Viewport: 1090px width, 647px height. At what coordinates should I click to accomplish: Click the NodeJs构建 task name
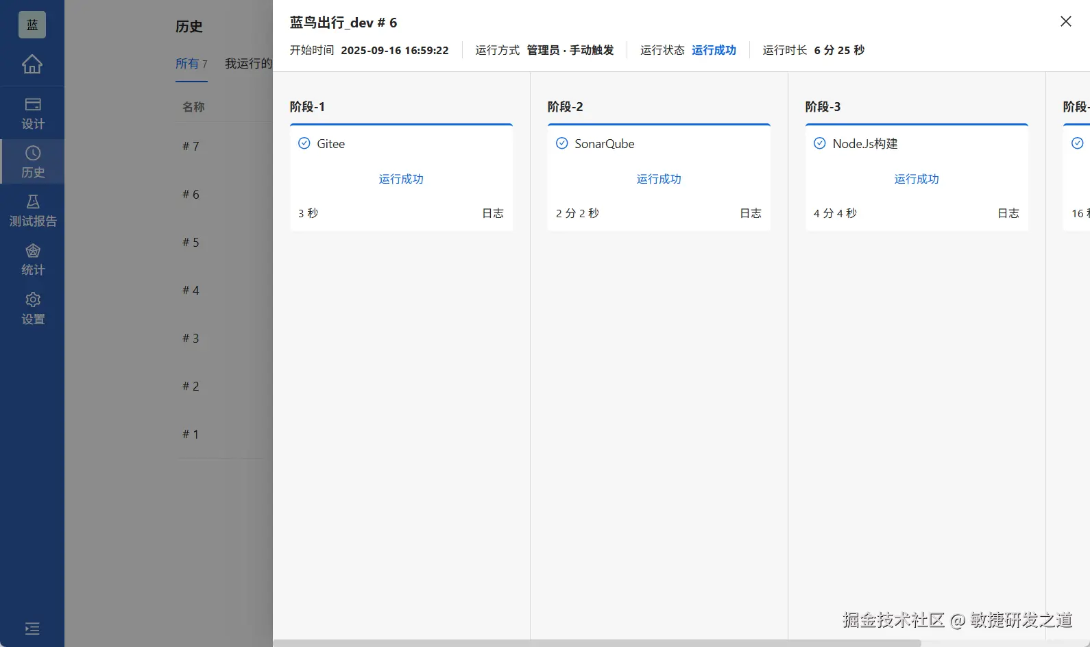coord(865,144)
